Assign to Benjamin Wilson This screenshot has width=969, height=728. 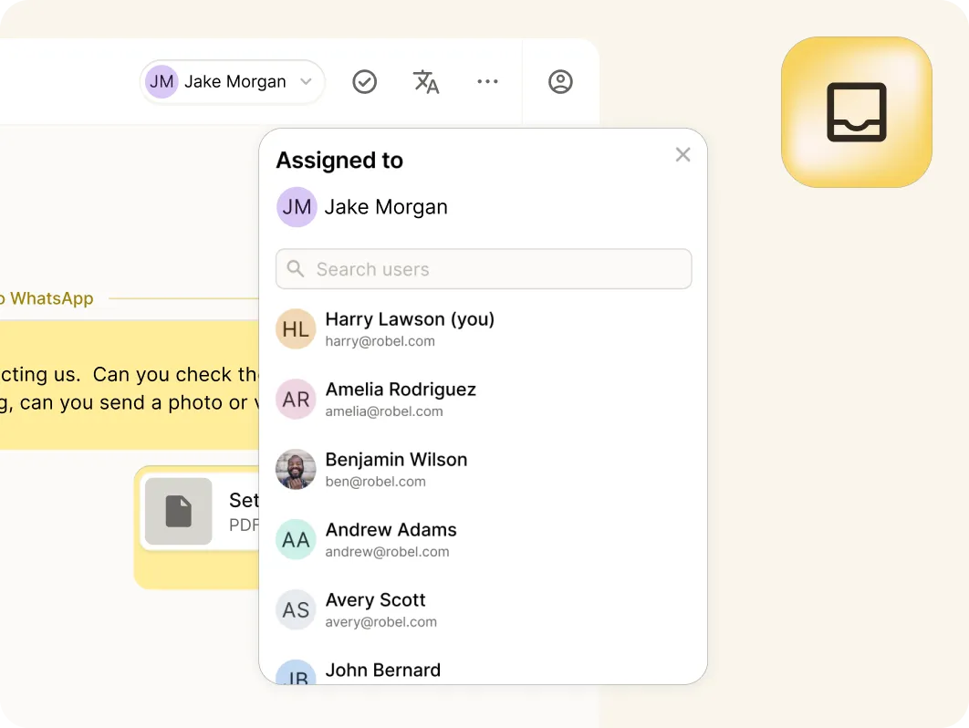tap(484, 470)
